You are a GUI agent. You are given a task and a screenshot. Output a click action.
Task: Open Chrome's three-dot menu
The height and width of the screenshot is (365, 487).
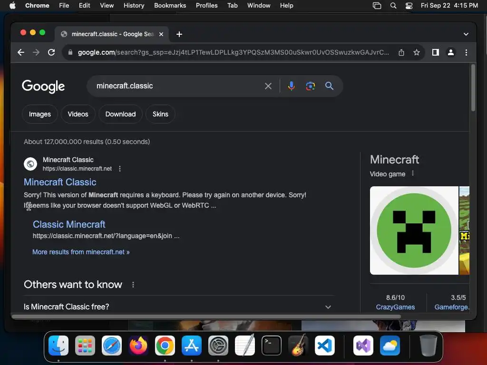click(x=466, y=52)
